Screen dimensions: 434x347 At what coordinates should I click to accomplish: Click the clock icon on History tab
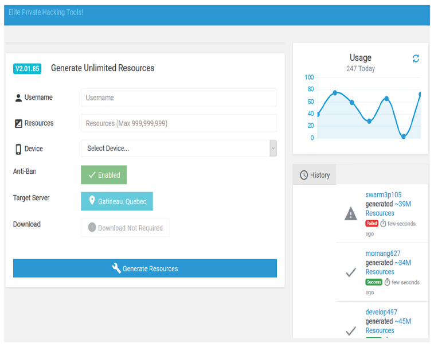(304, 175)
